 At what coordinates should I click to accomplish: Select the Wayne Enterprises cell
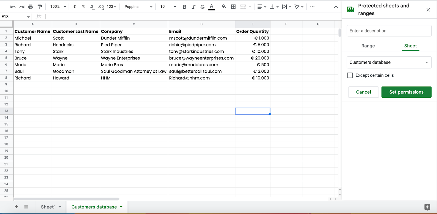click(134, 58)
